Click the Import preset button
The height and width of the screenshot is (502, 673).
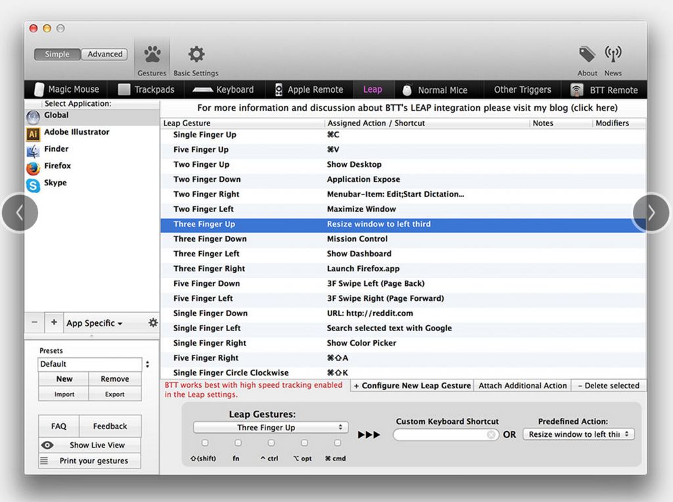click(64, 394)
